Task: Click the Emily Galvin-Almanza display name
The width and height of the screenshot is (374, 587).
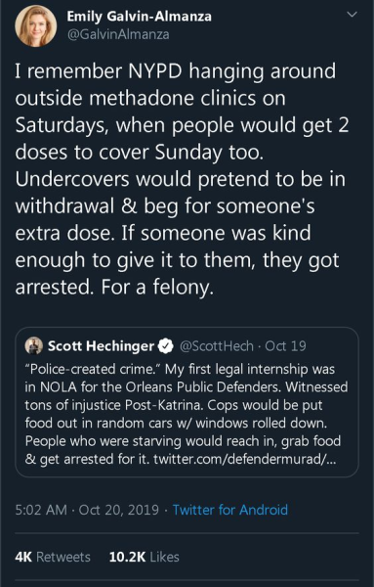Action: [x=139, y=17]
